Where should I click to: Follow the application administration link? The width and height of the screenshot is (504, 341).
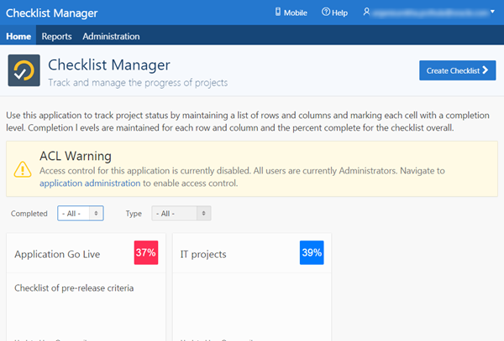pyautogui.click(x=90, y=183)
